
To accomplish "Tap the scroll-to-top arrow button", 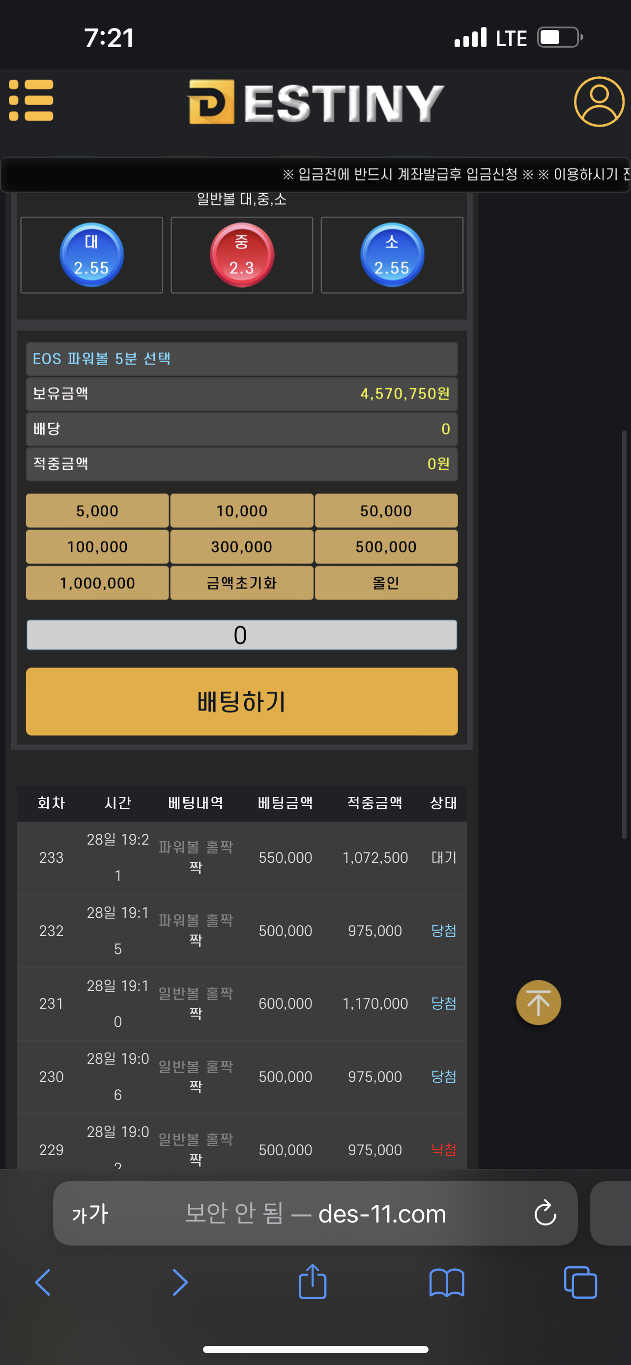I will coord(538,1002).
